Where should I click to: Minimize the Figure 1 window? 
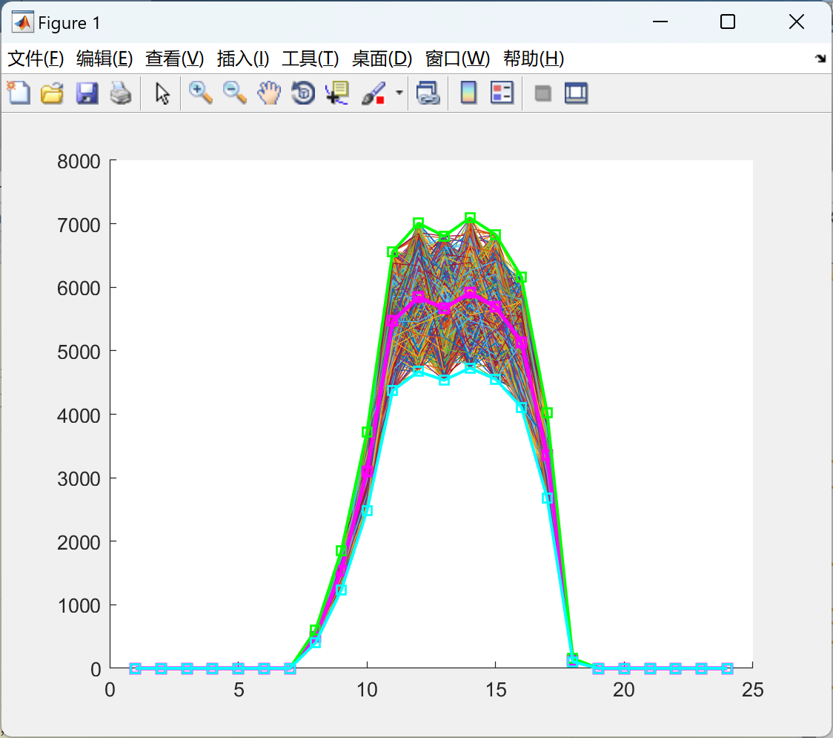(x=660, y=22)
